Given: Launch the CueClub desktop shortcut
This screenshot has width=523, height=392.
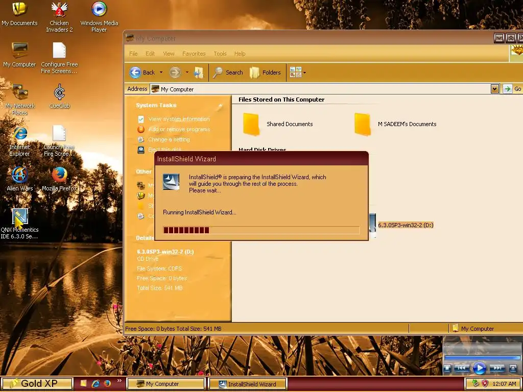Looking at the screenshot, I should point(59,96).
